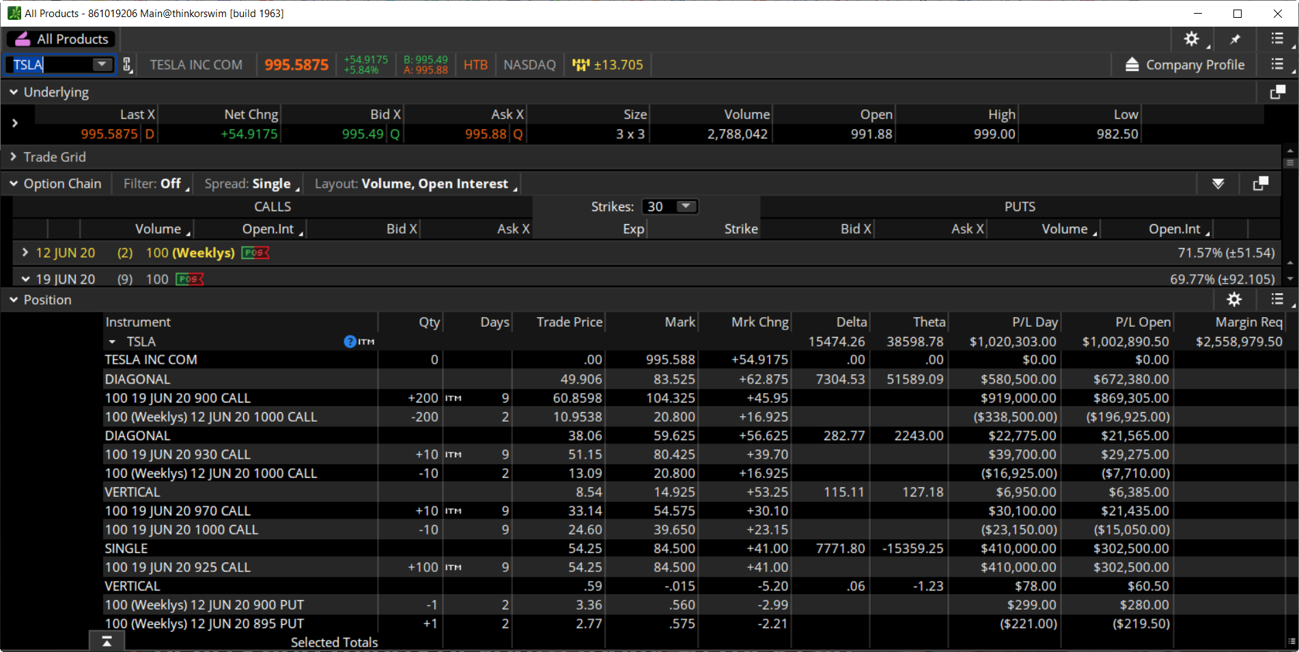The width and height of the screenshot is (1299, 652).
Task: Click the Strike column header in option chain
Action: 741,229
